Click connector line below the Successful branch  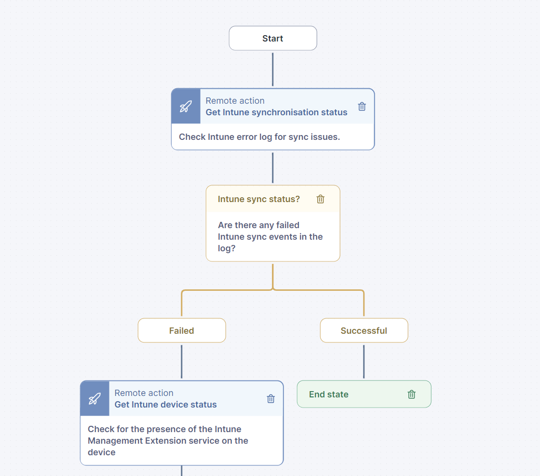(x=364, y=362)
